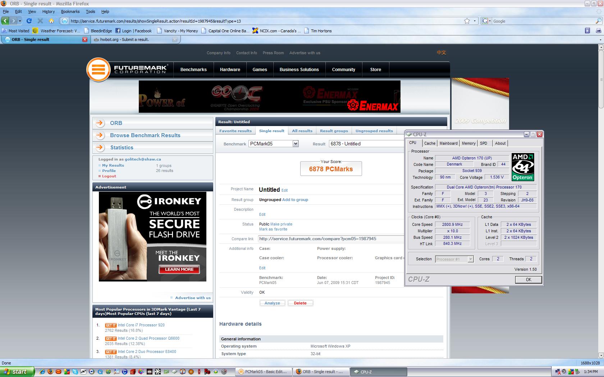Open the search engine chooser dropdown
The height and width of the screenshot is (377, 604).
pos(487,21)
